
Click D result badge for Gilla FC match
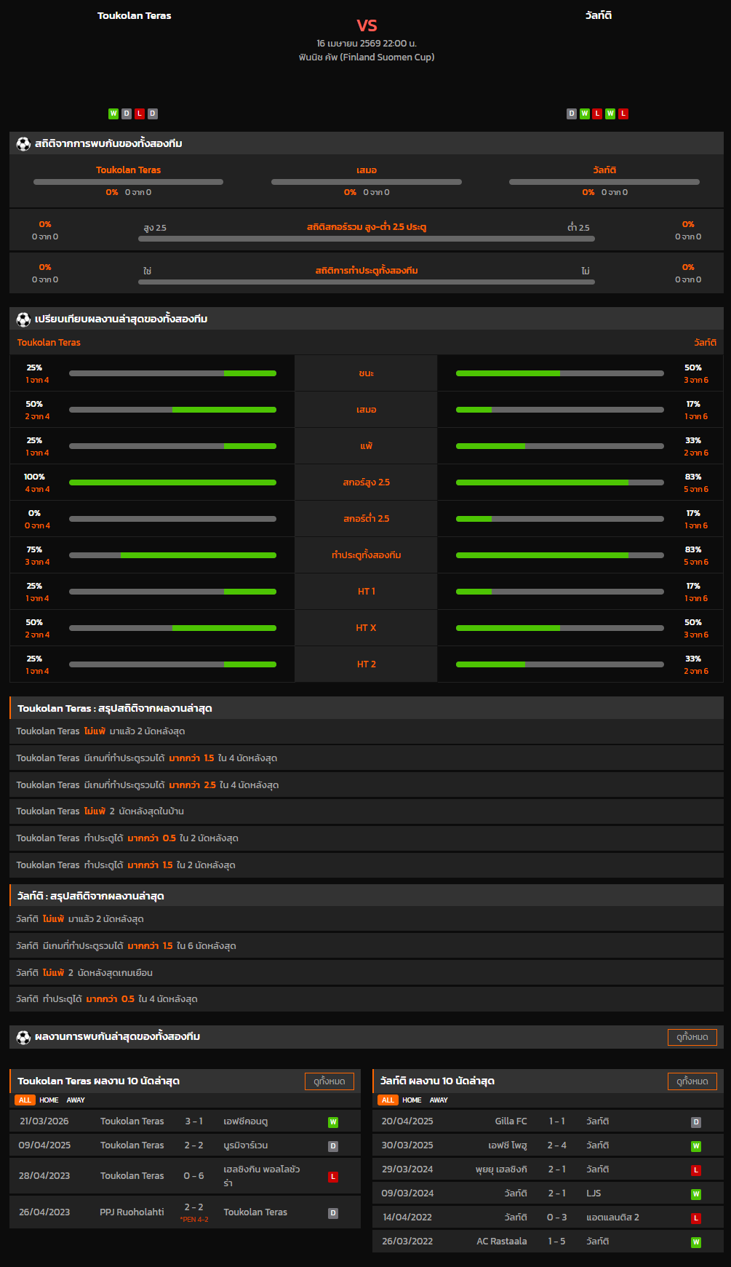coord(696,1122)
